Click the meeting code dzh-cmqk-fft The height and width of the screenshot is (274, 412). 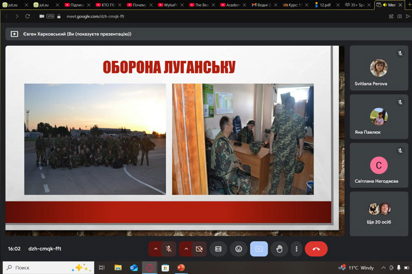click(x=45, y=248)
